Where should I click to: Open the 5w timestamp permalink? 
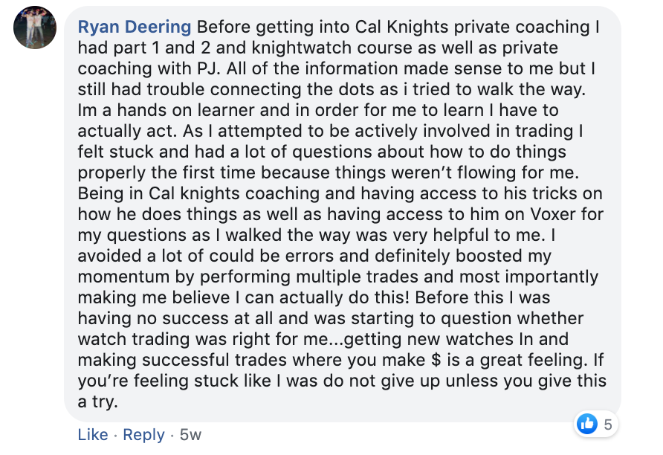(190, 435)
